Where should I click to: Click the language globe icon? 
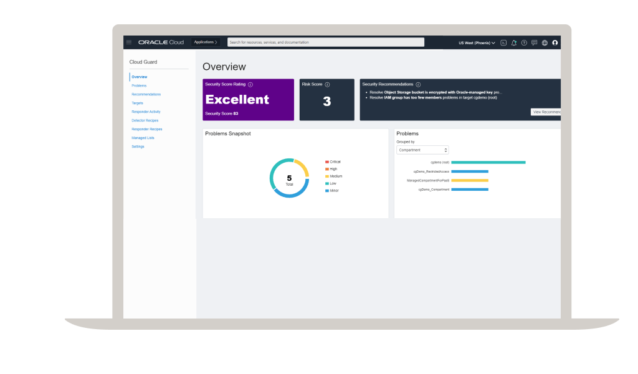pos(545,42)
